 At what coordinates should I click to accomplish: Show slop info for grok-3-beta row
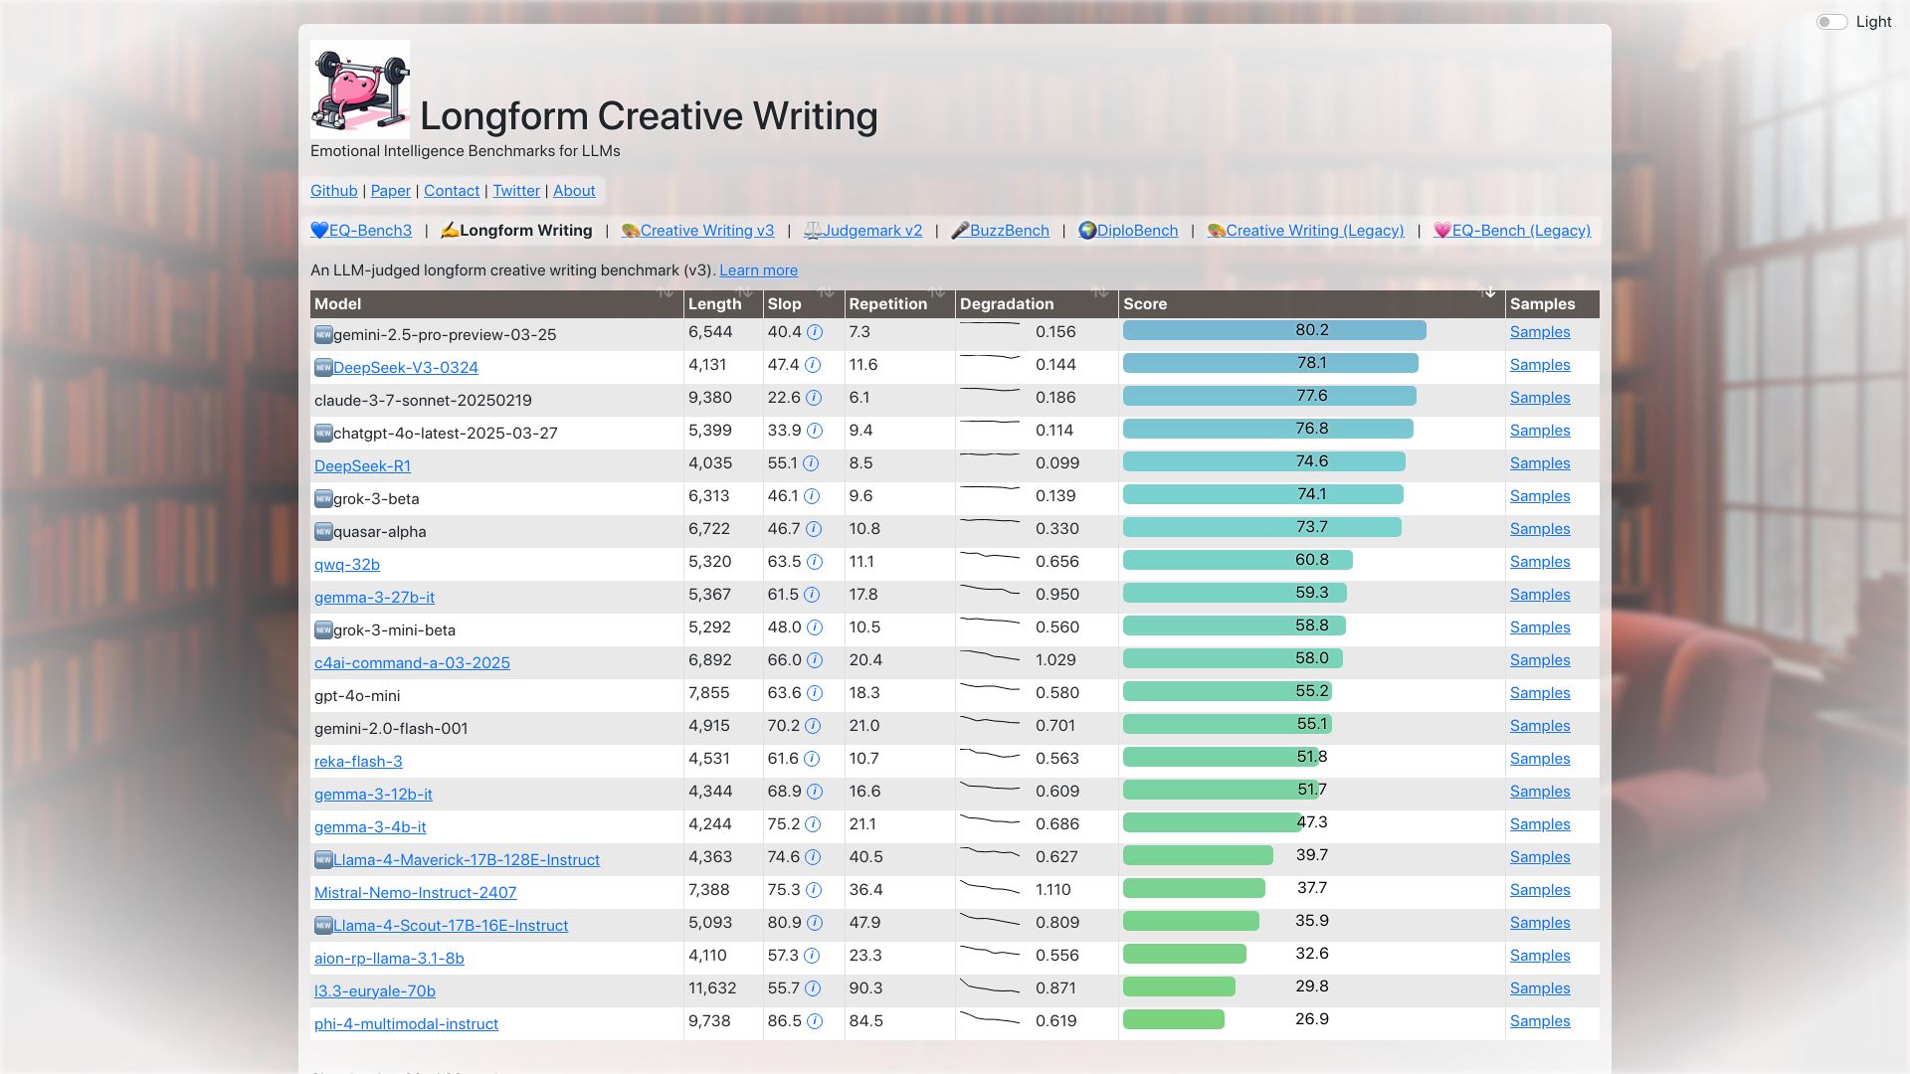(812, 496)
